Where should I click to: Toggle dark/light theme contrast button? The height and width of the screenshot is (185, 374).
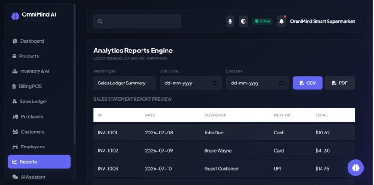point(243,21)
